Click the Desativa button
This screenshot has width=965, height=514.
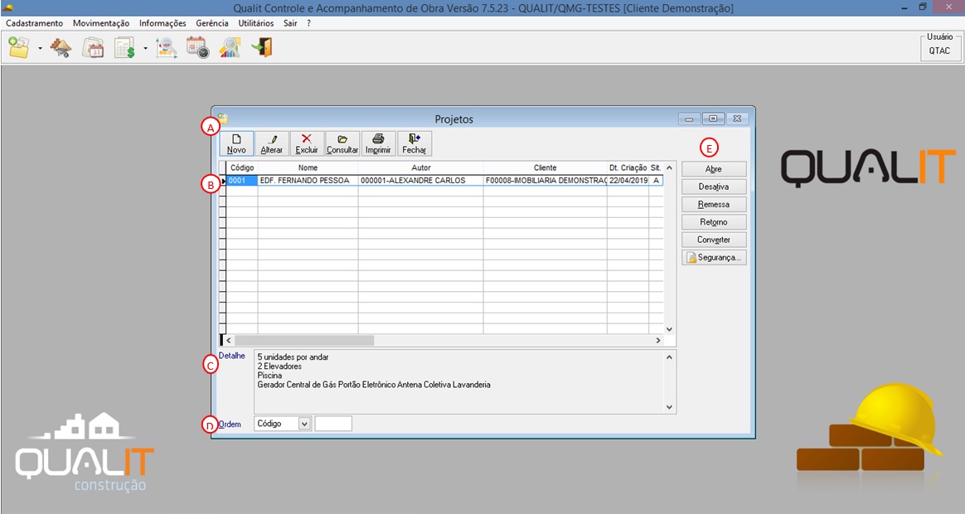(x=714, y=187)
